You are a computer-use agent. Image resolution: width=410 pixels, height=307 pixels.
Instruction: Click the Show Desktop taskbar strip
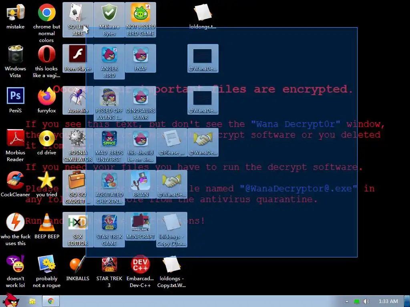(x=407, y=301)
